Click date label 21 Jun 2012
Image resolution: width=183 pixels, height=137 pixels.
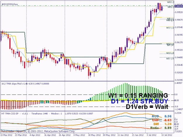(138, 135)
